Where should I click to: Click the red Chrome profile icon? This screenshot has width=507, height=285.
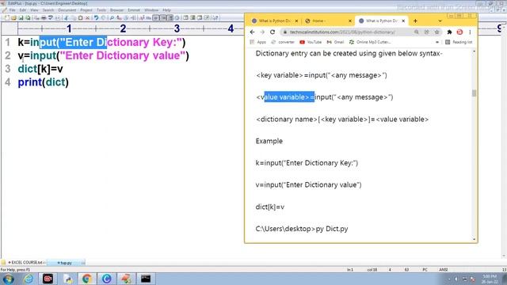[x=459, y=32]
